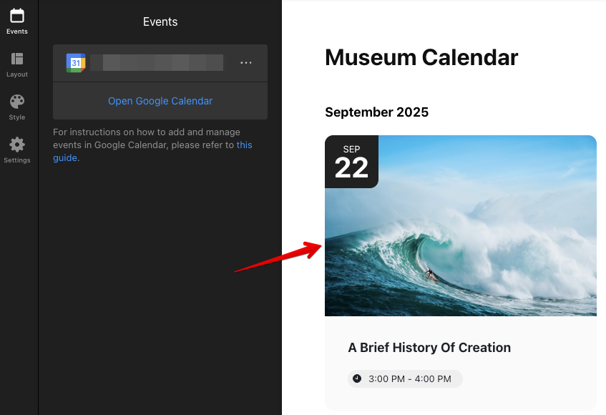Select the blurred calendar account name
606x415 pixels.
[x=157, y=62]
